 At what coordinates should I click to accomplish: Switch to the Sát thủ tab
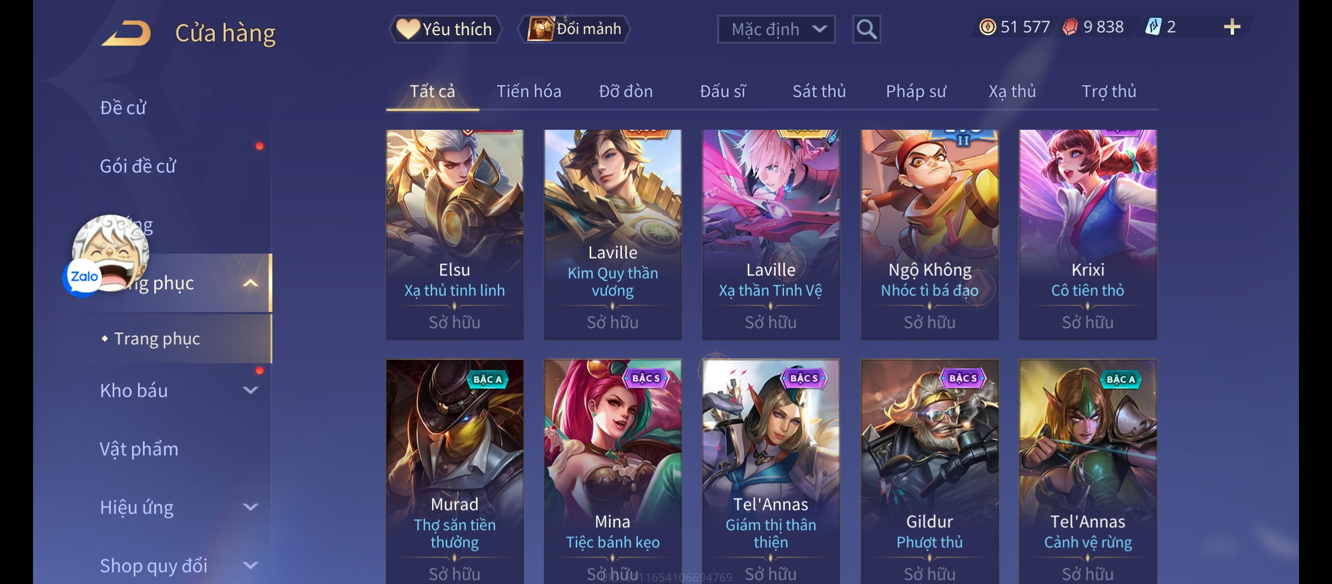click(x=819, y=91)
